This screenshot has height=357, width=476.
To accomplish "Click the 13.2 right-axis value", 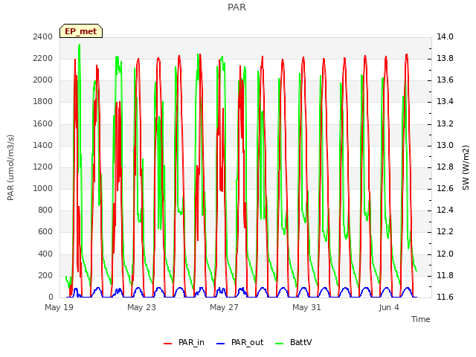I will (445, 123).
